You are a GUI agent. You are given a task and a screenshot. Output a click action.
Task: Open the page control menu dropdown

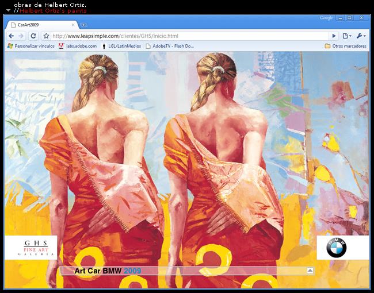[347, 36]
